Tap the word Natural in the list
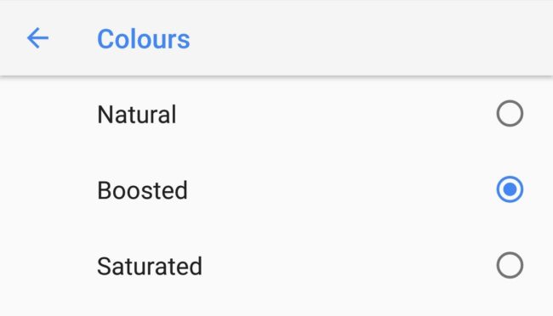The height and width of the screenshot is (316, 553). pyautogui.click(x=136, y=115)
